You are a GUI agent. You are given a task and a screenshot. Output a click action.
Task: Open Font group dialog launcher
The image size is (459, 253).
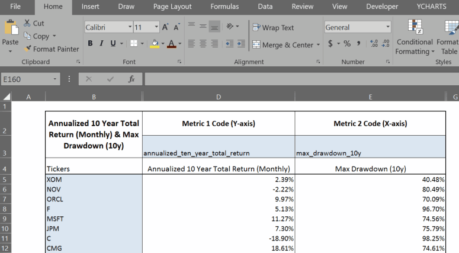tap(179, 62)
